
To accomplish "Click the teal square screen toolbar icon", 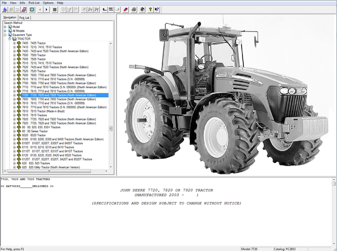I will tap(32, 9).
